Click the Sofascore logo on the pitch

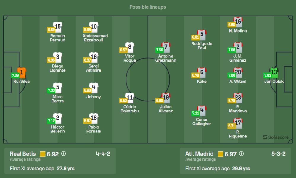tap(276, 137)
